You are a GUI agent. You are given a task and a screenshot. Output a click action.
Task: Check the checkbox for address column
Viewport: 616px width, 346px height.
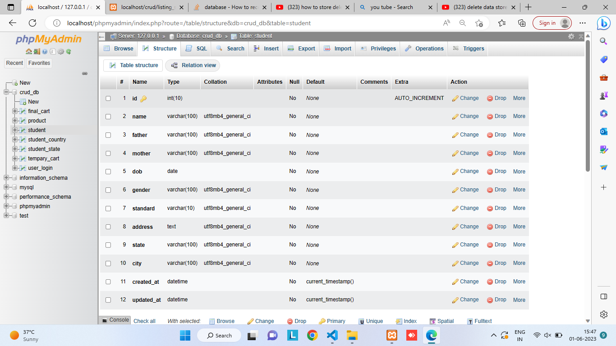pos(108,227)
